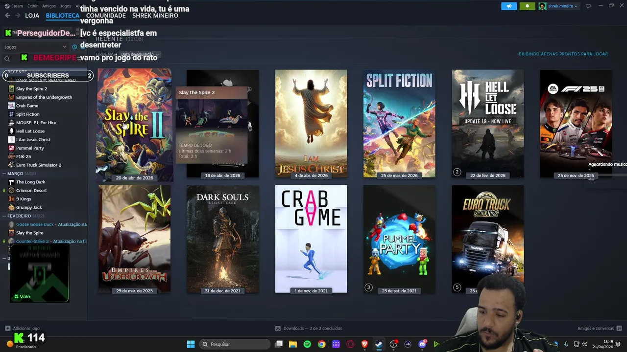Go forward with the Steam forward arrow
This screenshot has width=627, height=352.
pyautogui.click(x=18, y=16)
